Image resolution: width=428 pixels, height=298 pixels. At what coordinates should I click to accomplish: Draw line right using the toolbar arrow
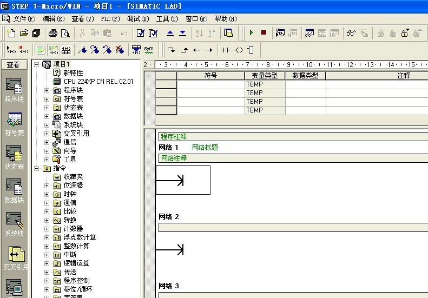209,50
